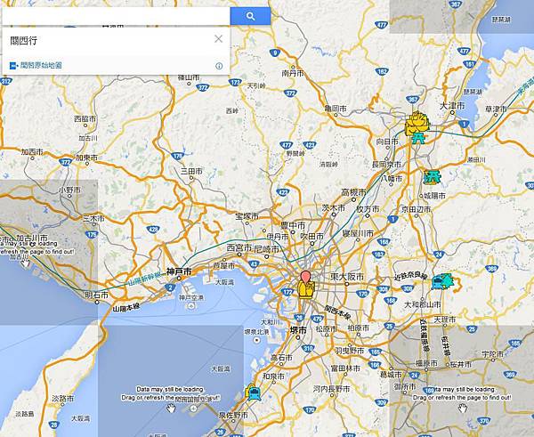The image size is (534, 437).
Task: Select the large yellow marker cluster at Kyoto
Action: pyautogui.click(x=417, y=123)
